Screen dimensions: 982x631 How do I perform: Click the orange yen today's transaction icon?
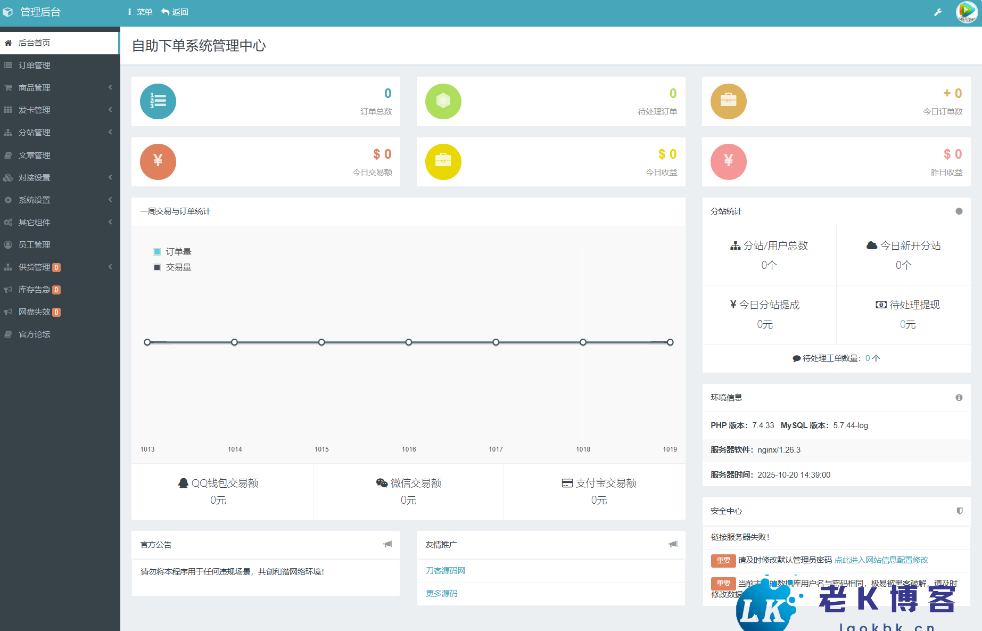pos(158,162)
